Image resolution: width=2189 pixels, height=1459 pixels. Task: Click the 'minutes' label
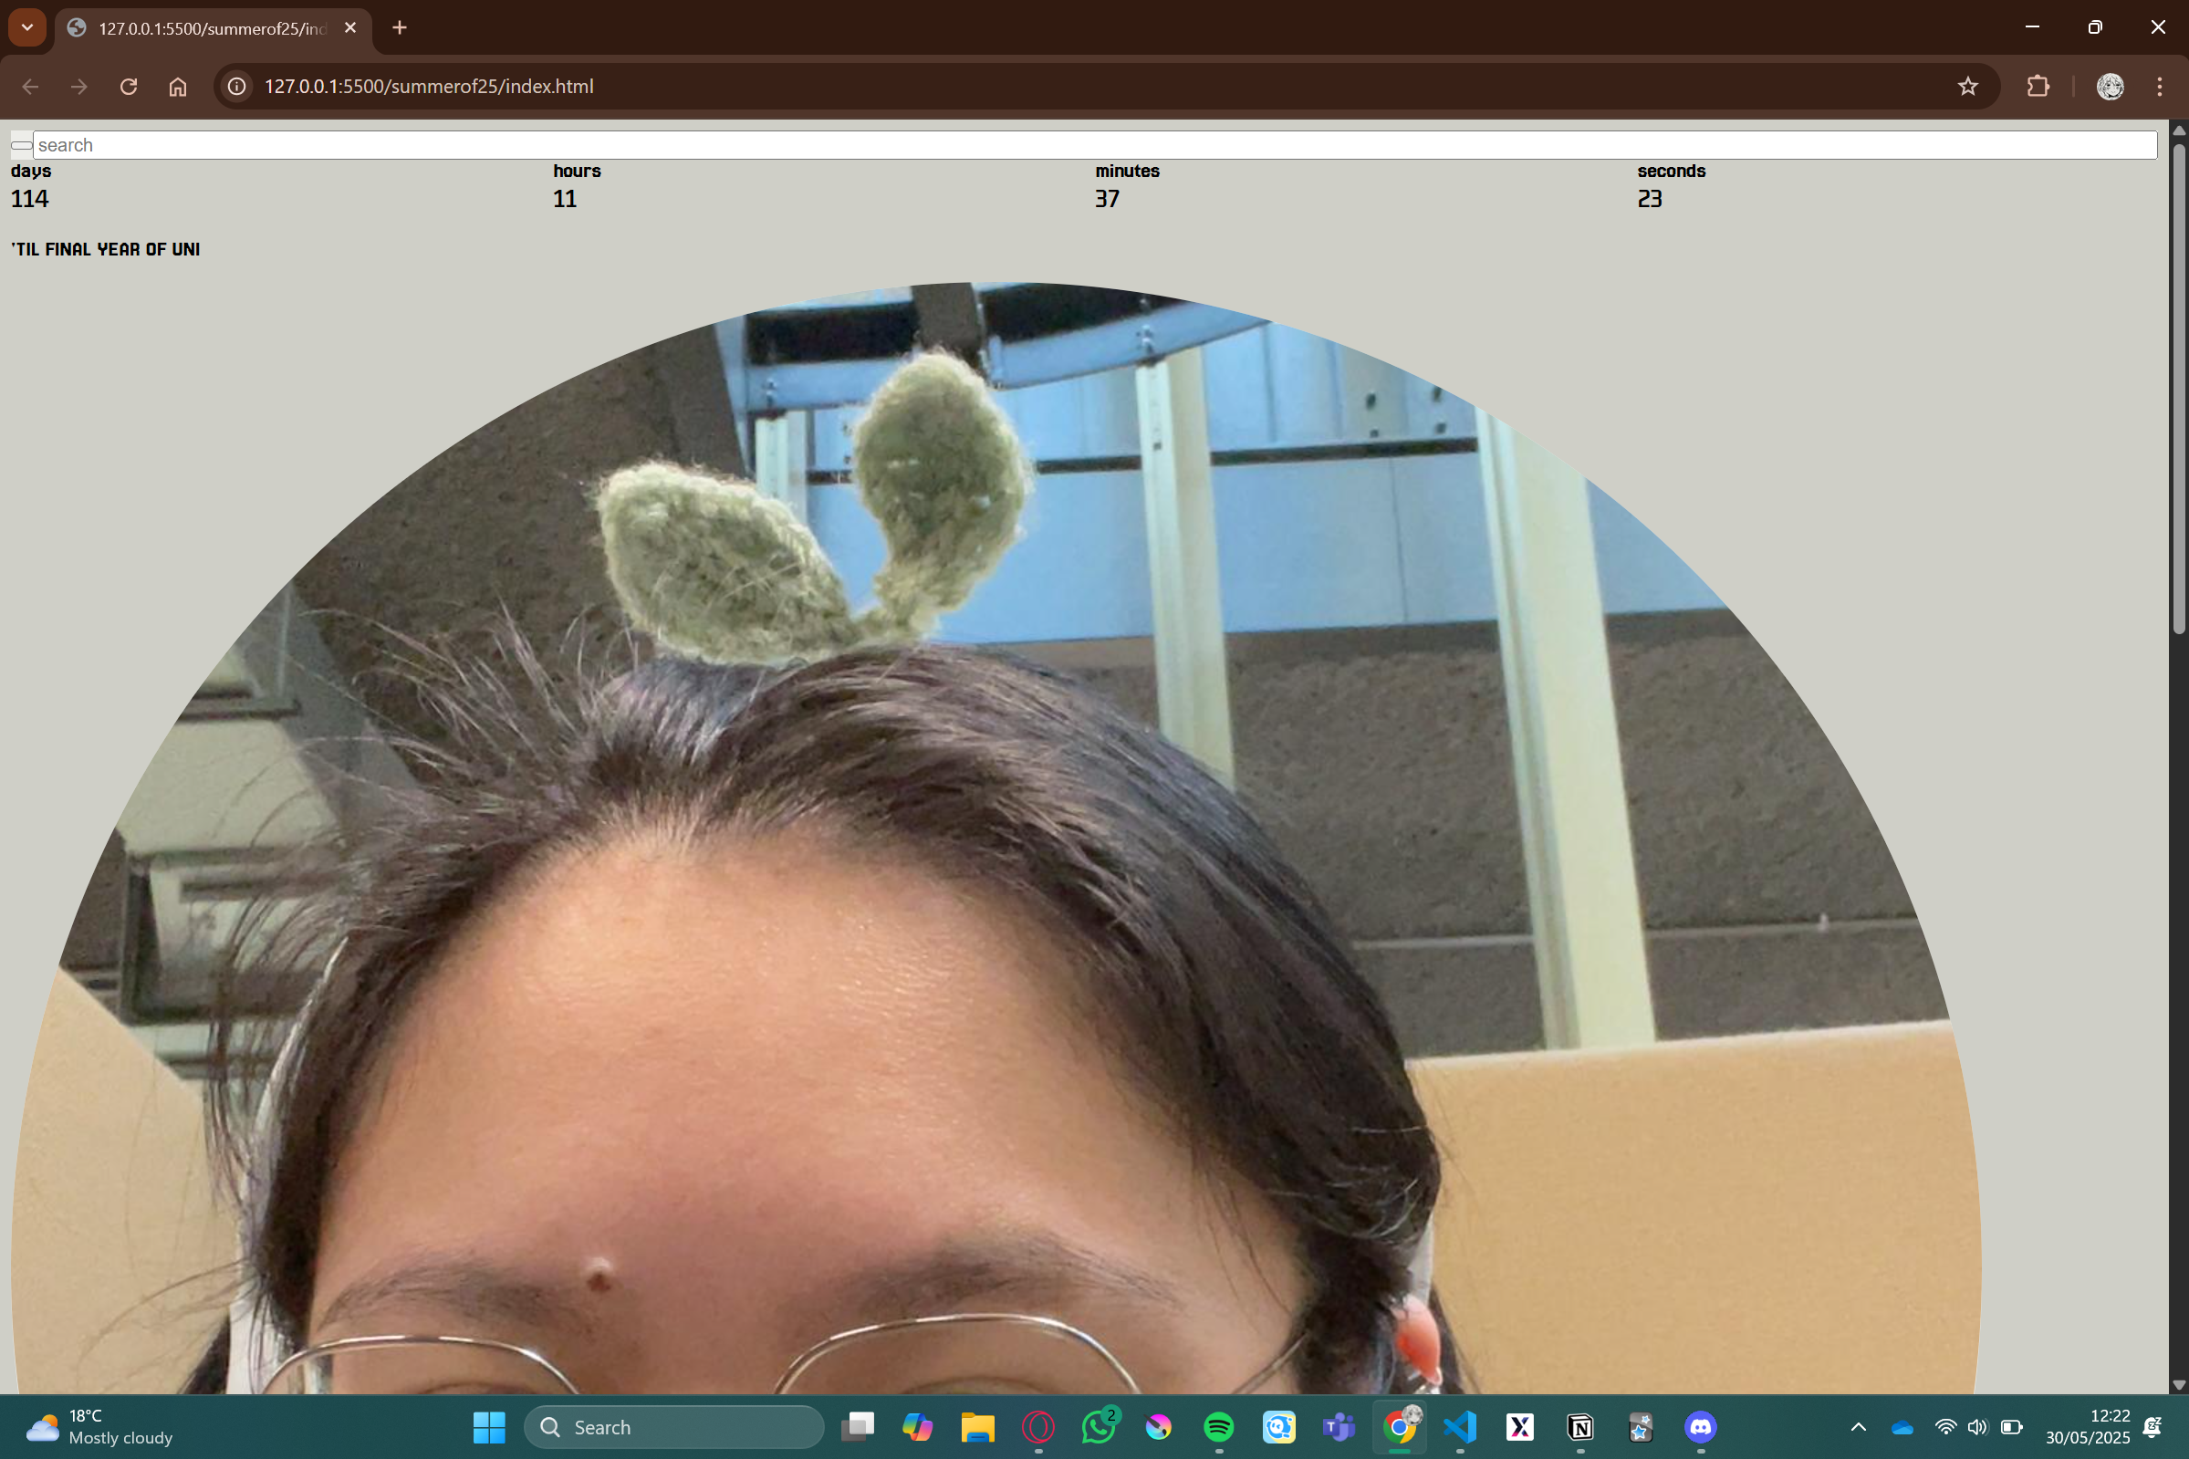[1128, 172]
